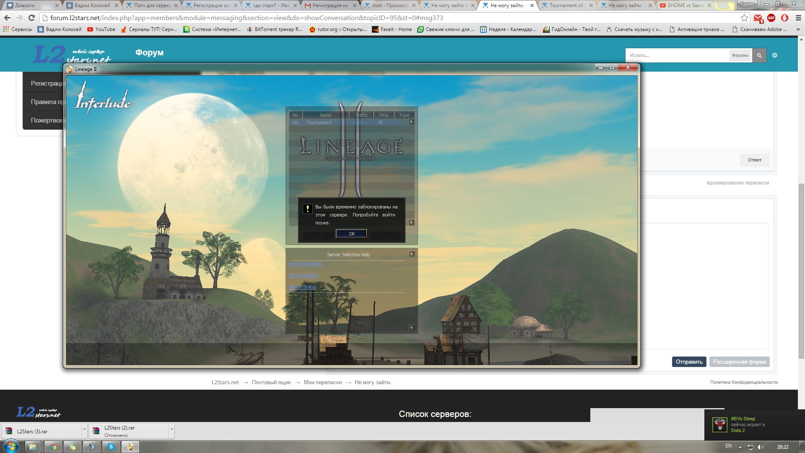Click the forum search field Искать
Screen dimensions: 805x453
677,55
